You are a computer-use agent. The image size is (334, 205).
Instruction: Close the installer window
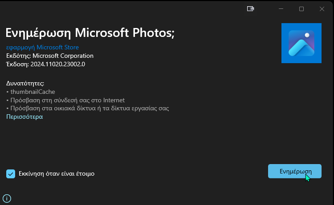[x=322, y=9]
